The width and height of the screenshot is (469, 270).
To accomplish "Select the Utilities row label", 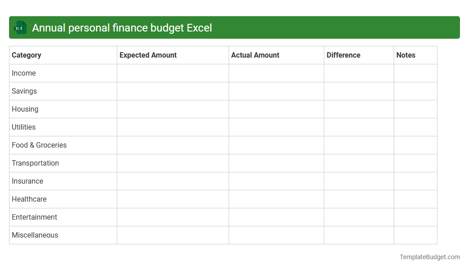I will tap(23, 127).
